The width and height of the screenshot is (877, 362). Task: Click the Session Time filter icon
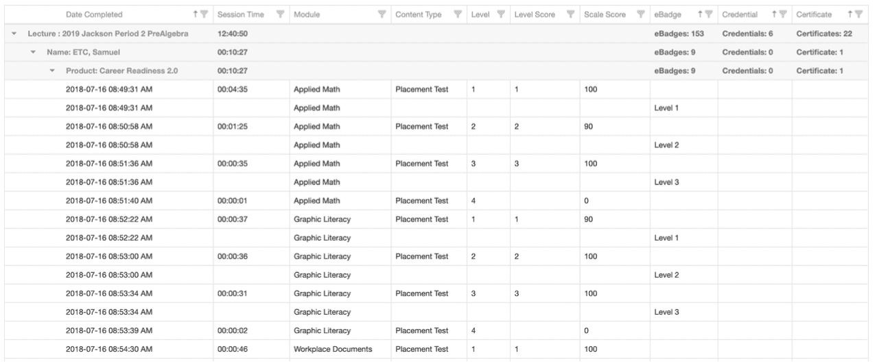pyautogui.click(x=279, y=15)
